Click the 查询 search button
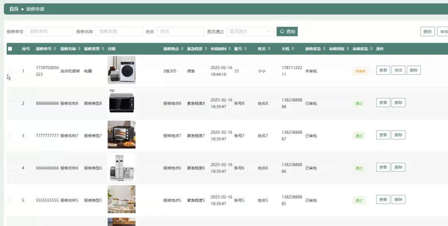This screenshot has width=448, height=226. point(287,32)
